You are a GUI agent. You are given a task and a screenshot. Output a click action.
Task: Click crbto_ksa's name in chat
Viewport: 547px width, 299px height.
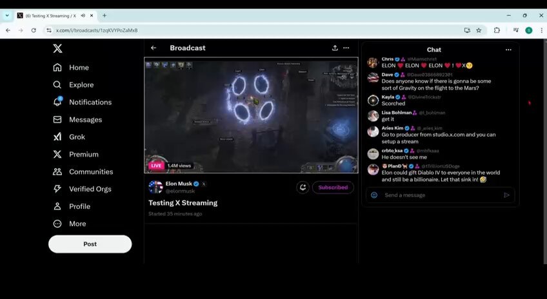(392, 151)
